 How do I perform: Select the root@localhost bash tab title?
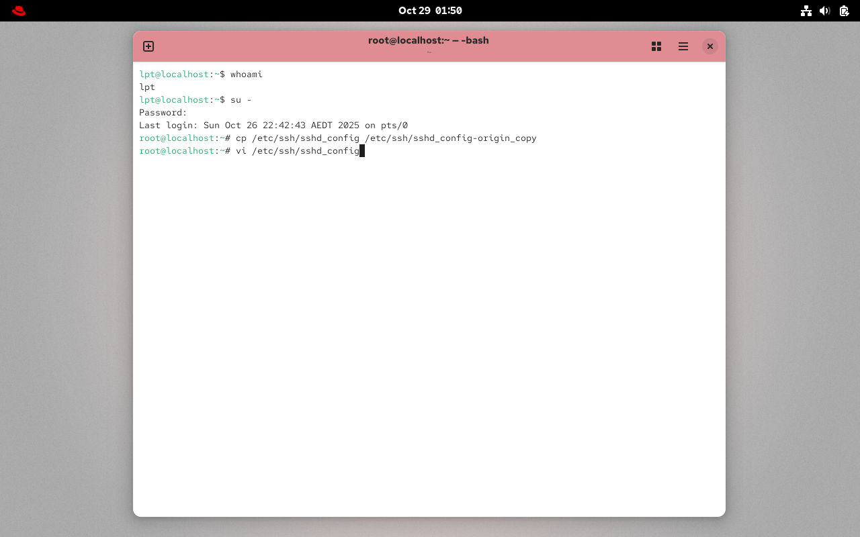click(x=429, y=40)
